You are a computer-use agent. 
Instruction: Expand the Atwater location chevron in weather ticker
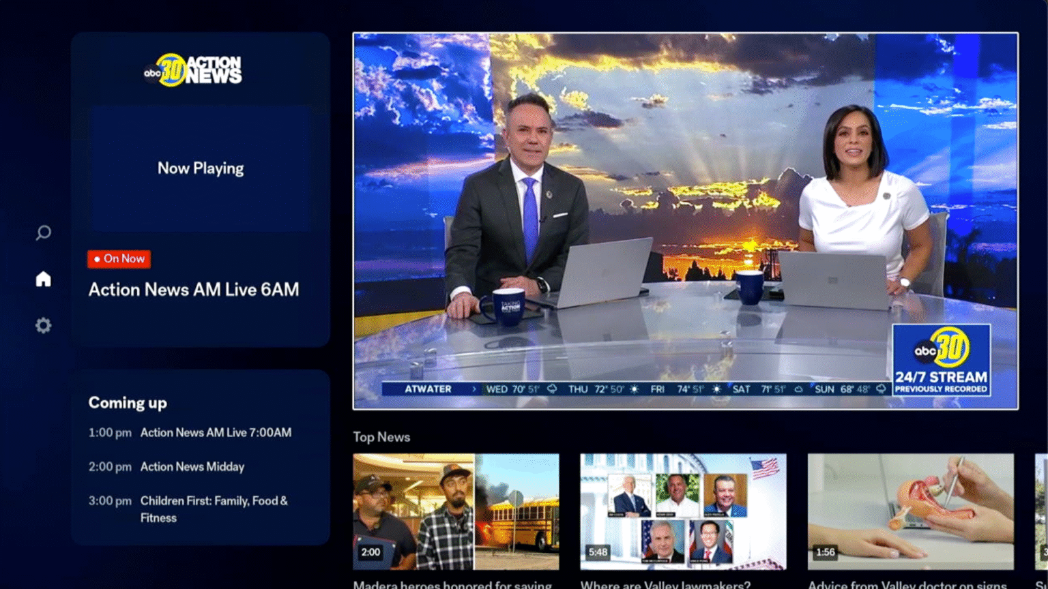(x=474, y=389)
